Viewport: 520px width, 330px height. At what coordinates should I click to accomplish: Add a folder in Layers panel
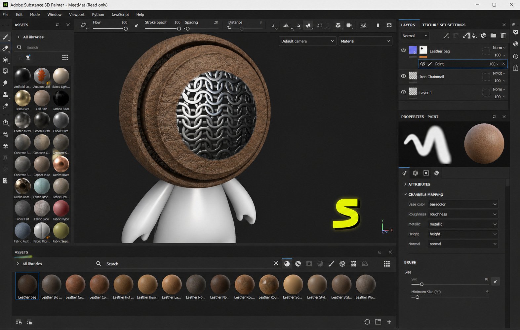coord(493,36)
